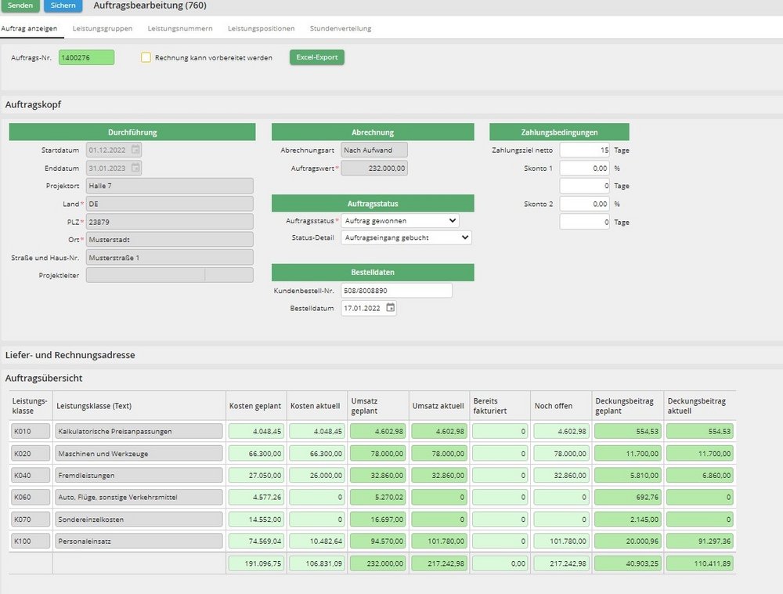Expand Liefer- und Rechnungsadresse section
The width and height of the screenshot is (783, 594).
(x=70, y=355)
